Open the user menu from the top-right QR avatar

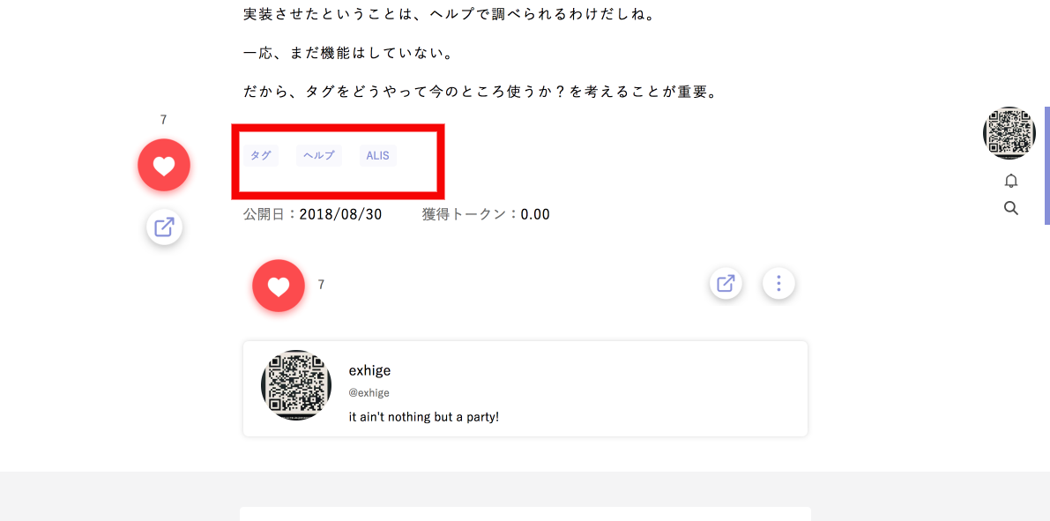(x=1009, y=132)
